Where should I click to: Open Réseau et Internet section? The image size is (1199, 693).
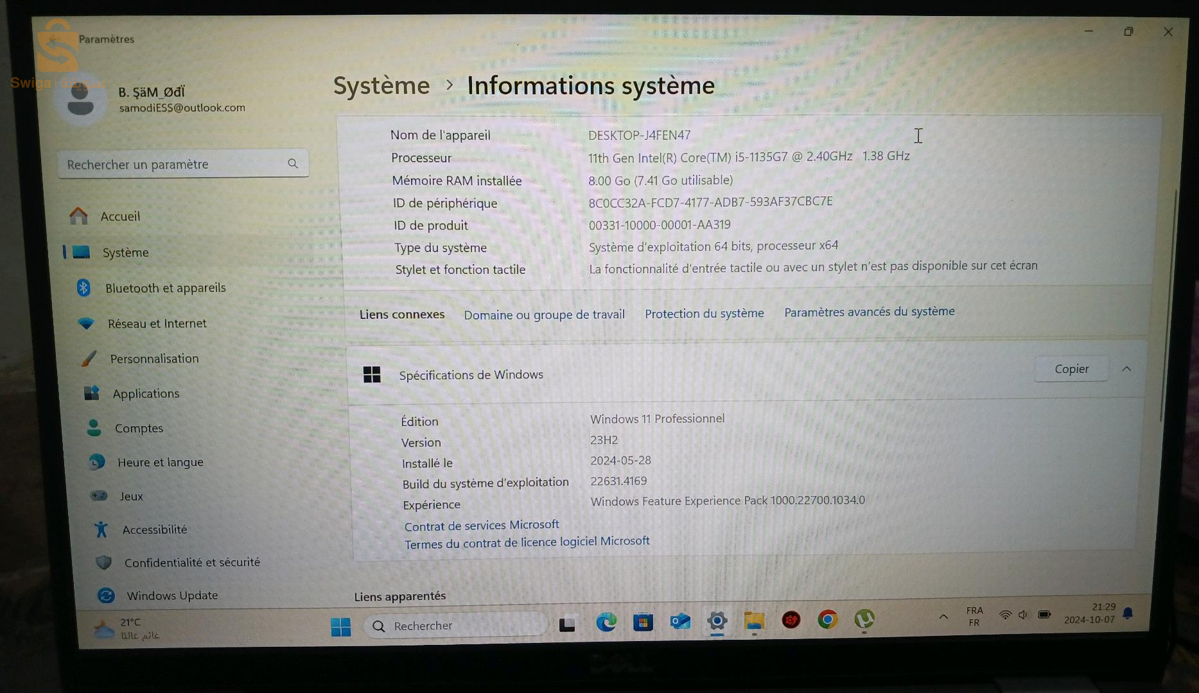pos(157,323)
